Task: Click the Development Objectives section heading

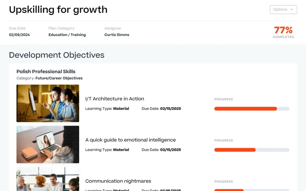Action: coord(57,55)
